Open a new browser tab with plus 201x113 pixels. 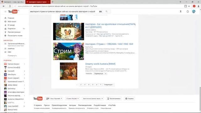pos(52,2)
